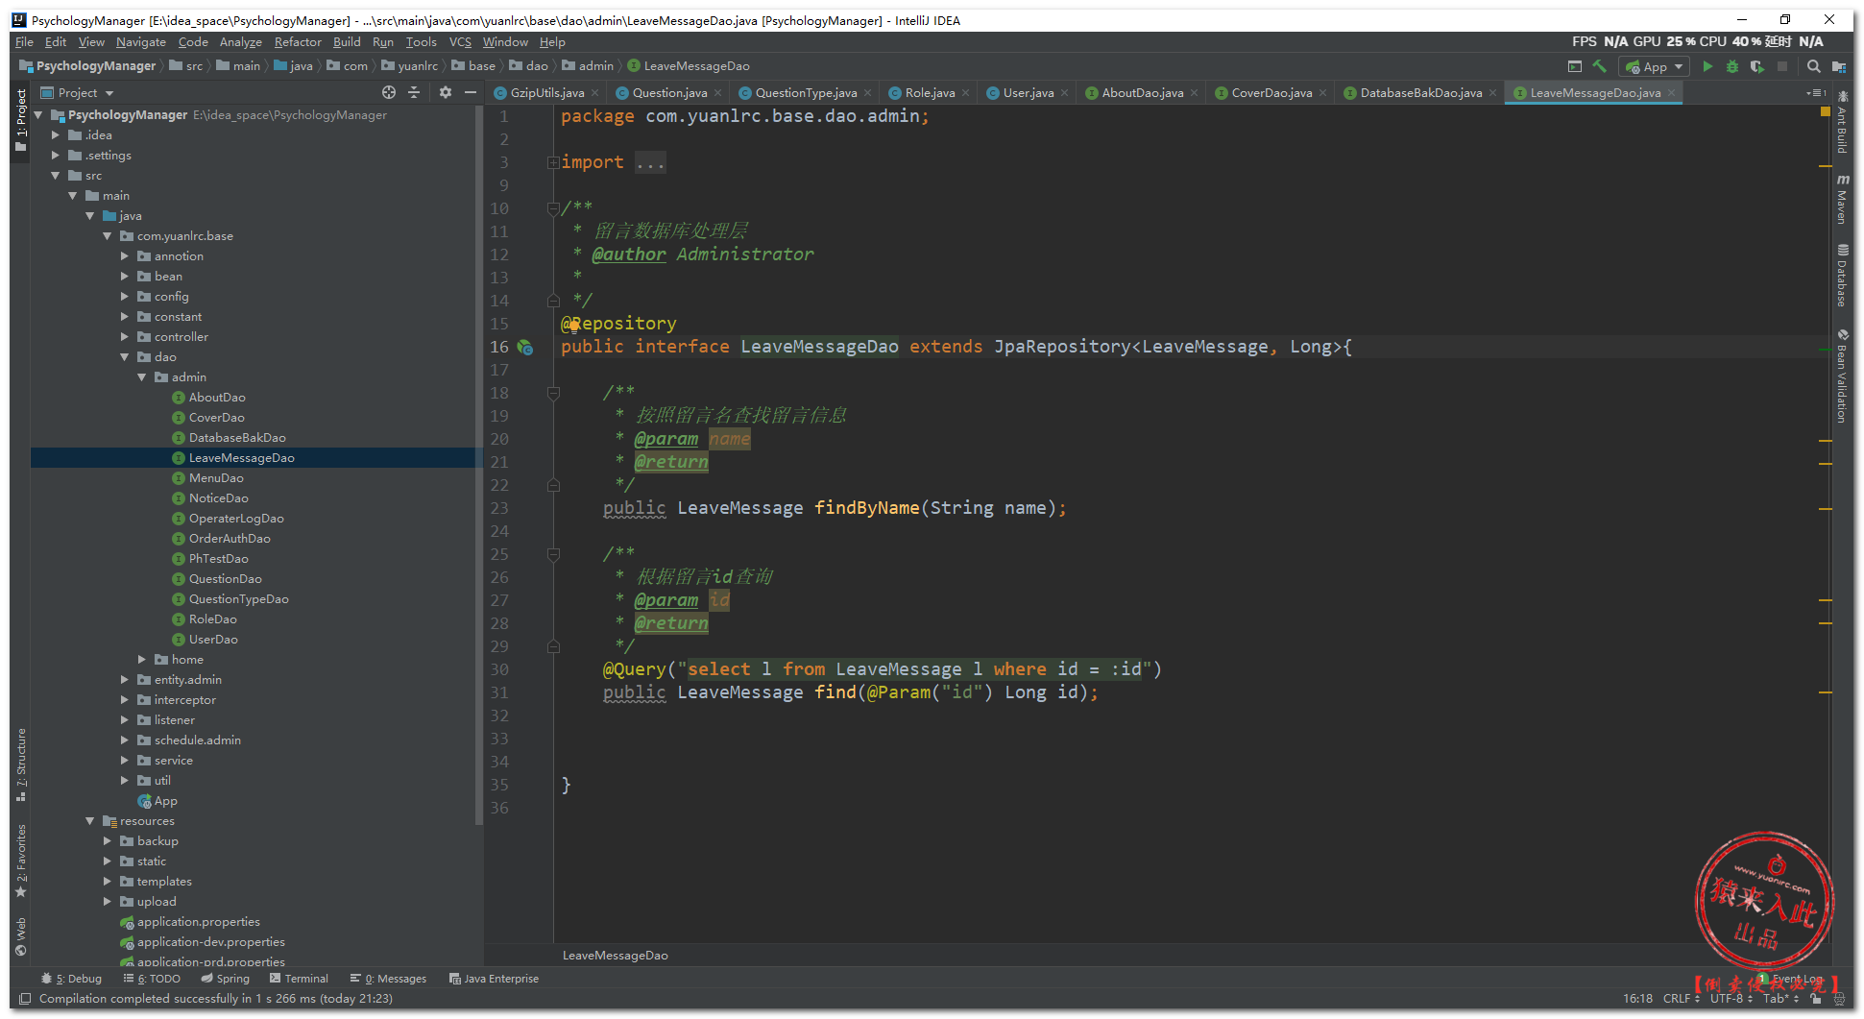The image size is (1864, 1019).
Task: Collapse the resources folder
Action: [x=90, y=821]
